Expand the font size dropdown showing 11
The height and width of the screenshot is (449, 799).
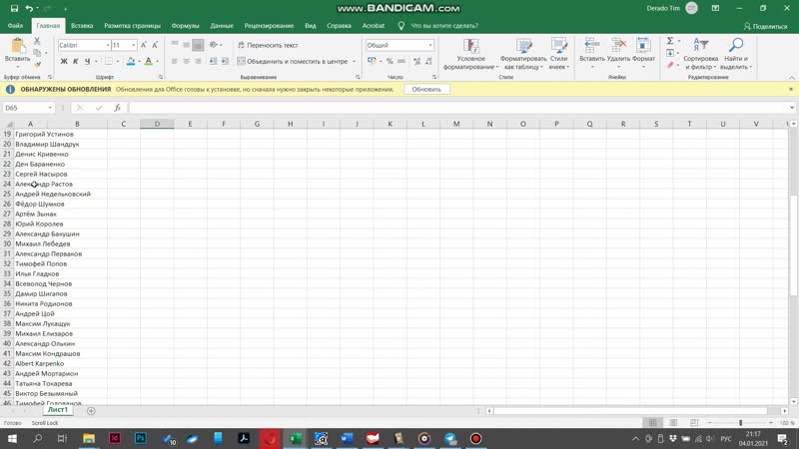(x=134, y=45)
